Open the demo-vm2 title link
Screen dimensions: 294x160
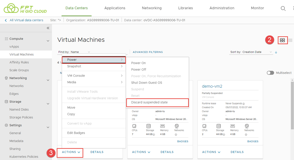click(212, 86)
